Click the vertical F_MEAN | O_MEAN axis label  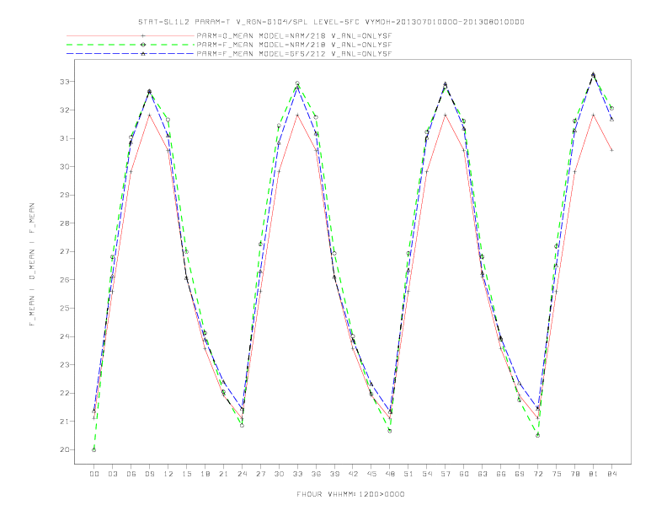click(32, 265)
